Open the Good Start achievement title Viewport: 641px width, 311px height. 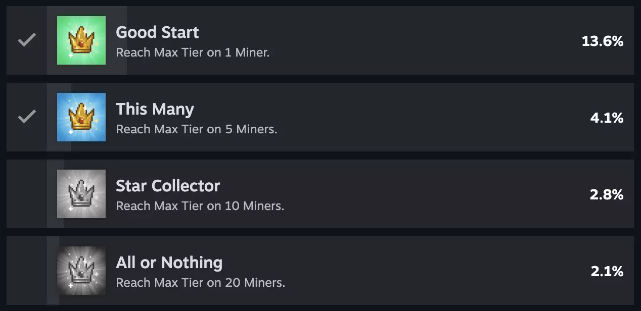pyautogui.click(x=157, y=32)
